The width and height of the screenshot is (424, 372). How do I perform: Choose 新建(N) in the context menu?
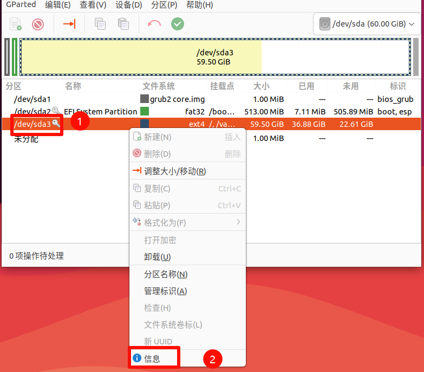coord(188,137)
